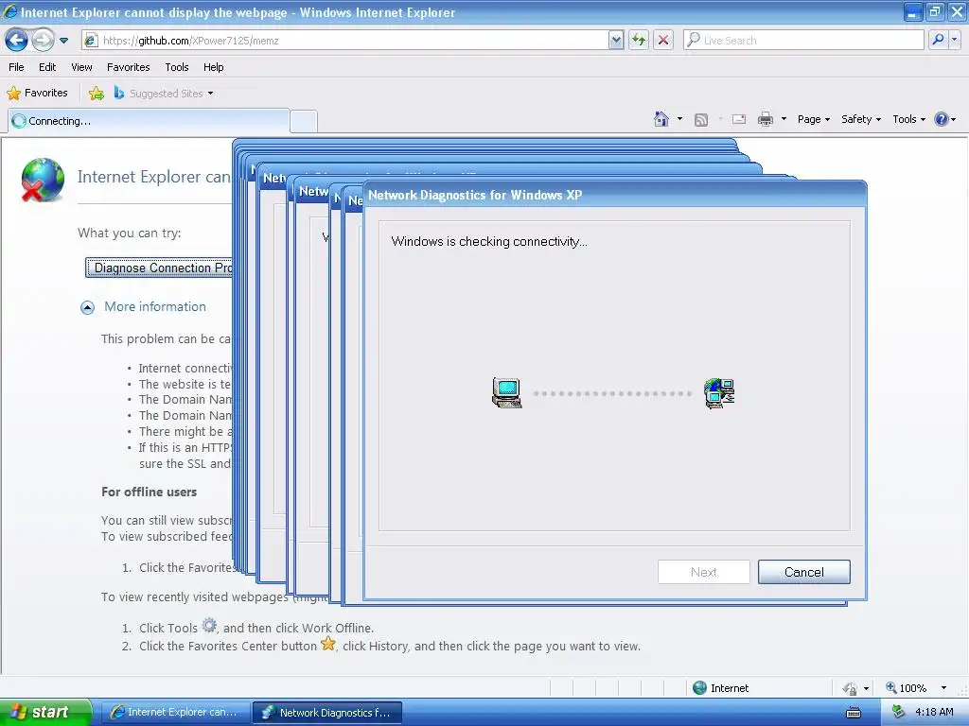969x726 pixels.
Task: Open the command bar Tools dropdown
Action: 908,119
